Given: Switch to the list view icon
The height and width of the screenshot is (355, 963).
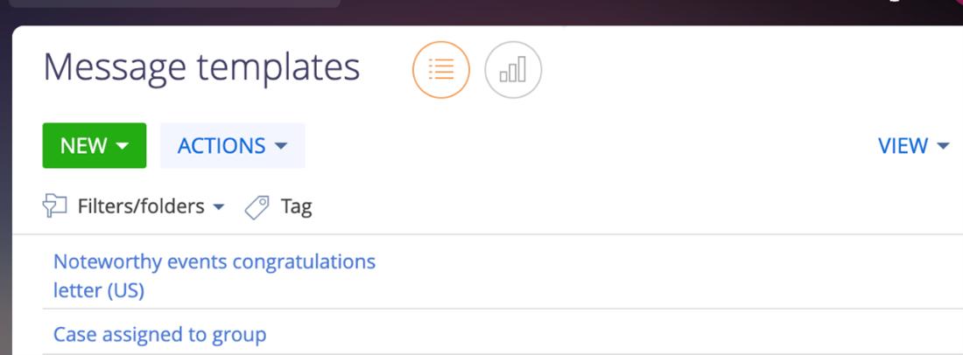Looking at the screenshot, I should [x=441, y=70].
